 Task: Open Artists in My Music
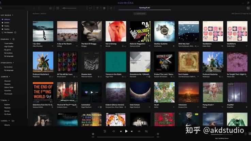[7, 23]
